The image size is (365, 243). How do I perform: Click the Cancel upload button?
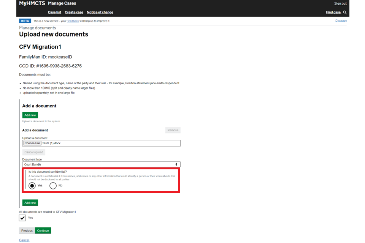(x=34, y=152)
